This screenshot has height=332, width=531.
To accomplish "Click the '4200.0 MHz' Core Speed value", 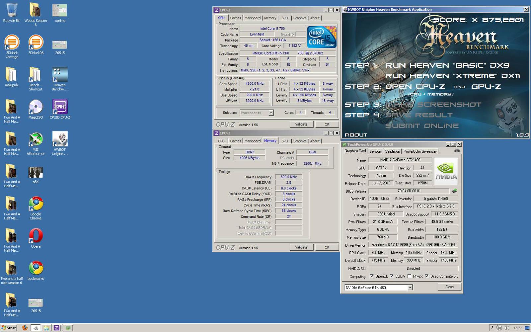I will 255,84.
